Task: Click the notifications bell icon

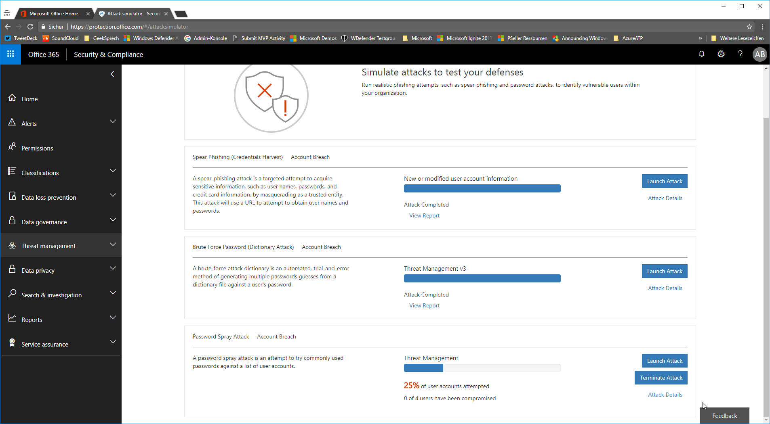Action: coord(702,54)
